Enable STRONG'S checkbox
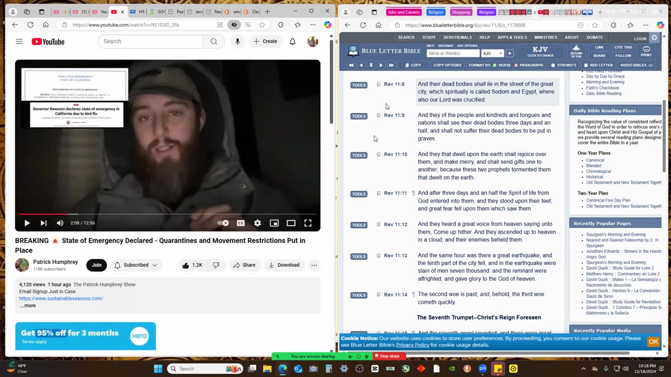671x377 pixels. (x=553, y=65)
